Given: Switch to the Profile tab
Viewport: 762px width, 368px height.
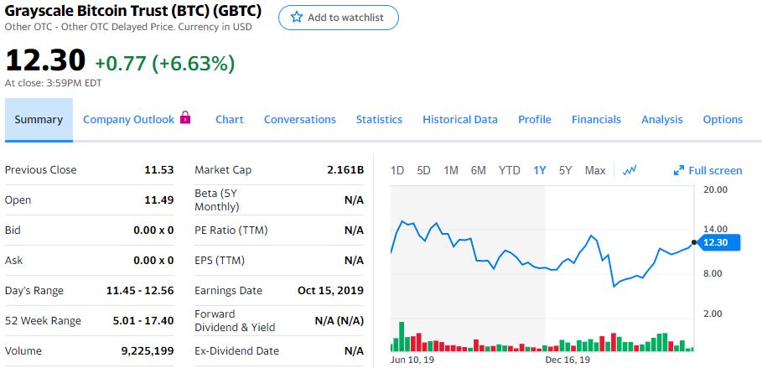Looking at the screenshot, I should [535, 120].
